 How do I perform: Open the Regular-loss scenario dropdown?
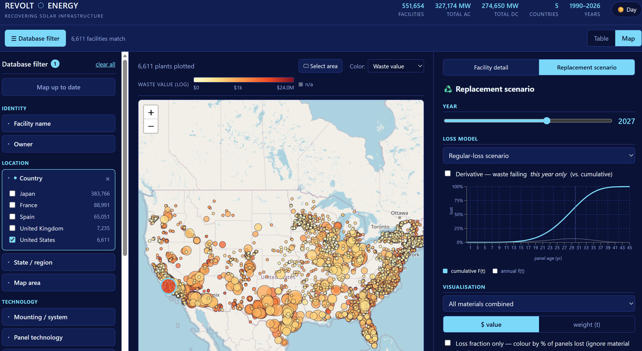click(539, 156)
